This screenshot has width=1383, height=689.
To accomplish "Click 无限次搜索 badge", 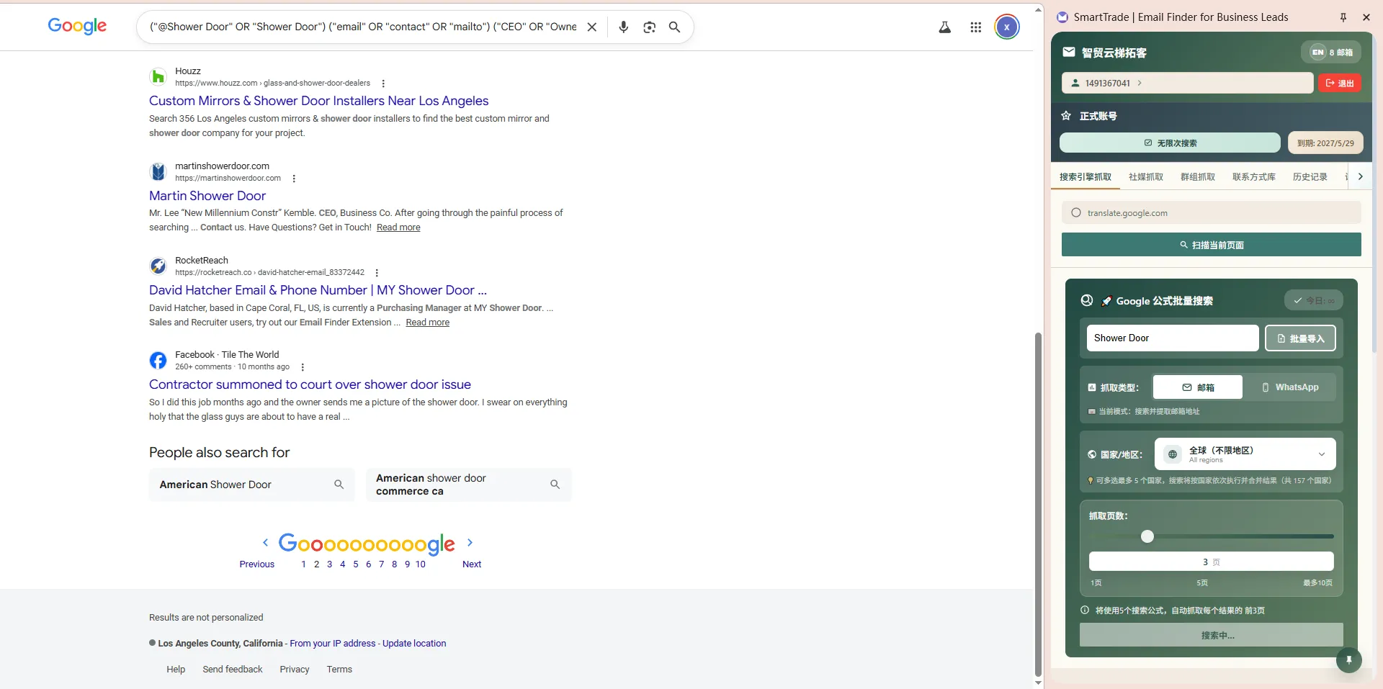I will 1170,143.
